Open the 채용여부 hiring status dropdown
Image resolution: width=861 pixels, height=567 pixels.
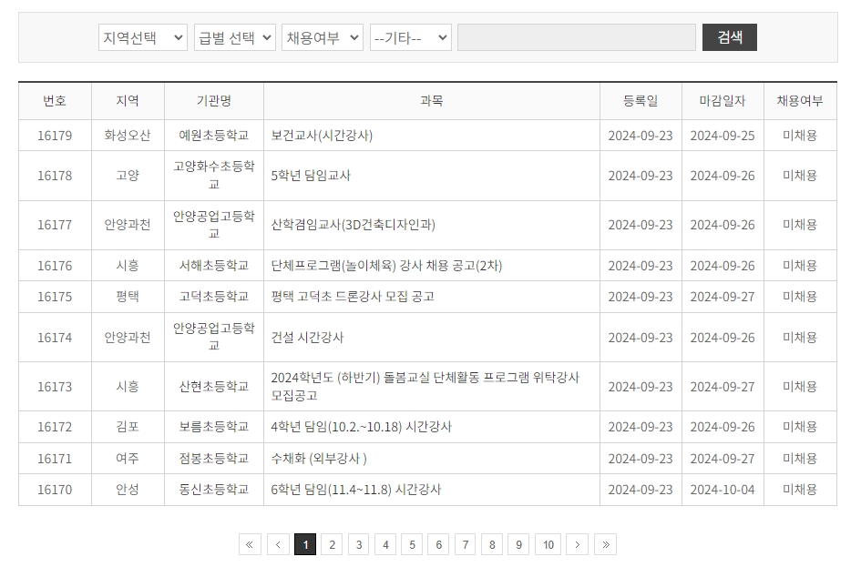(323, 37)
